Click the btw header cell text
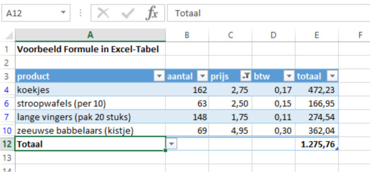 [x=262, y=76]
